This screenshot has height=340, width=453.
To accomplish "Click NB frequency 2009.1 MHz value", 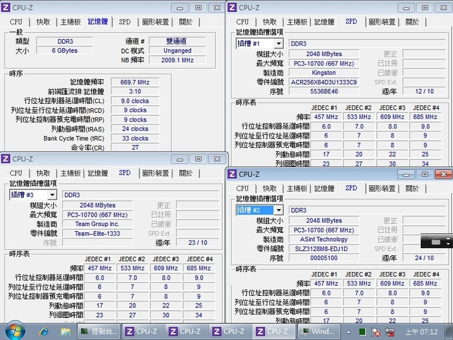I will coord(177,60).
